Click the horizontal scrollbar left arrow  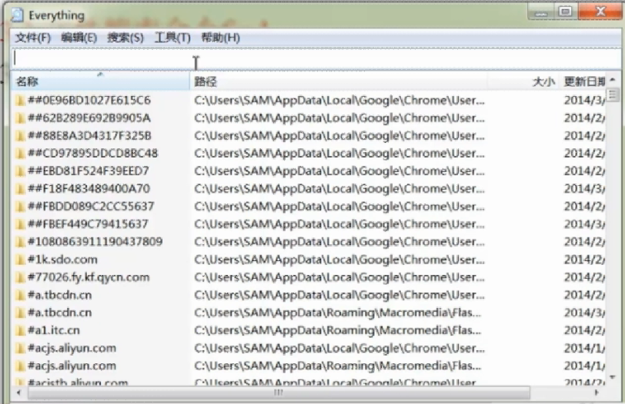pos(18,392)
